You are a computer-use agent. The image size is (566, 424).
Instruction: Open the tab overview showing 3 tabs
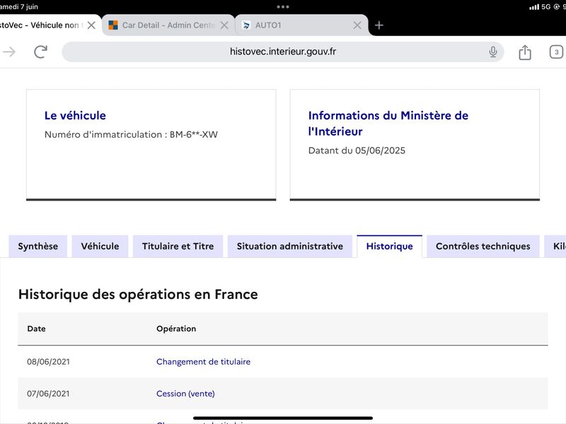click(556, 52)
